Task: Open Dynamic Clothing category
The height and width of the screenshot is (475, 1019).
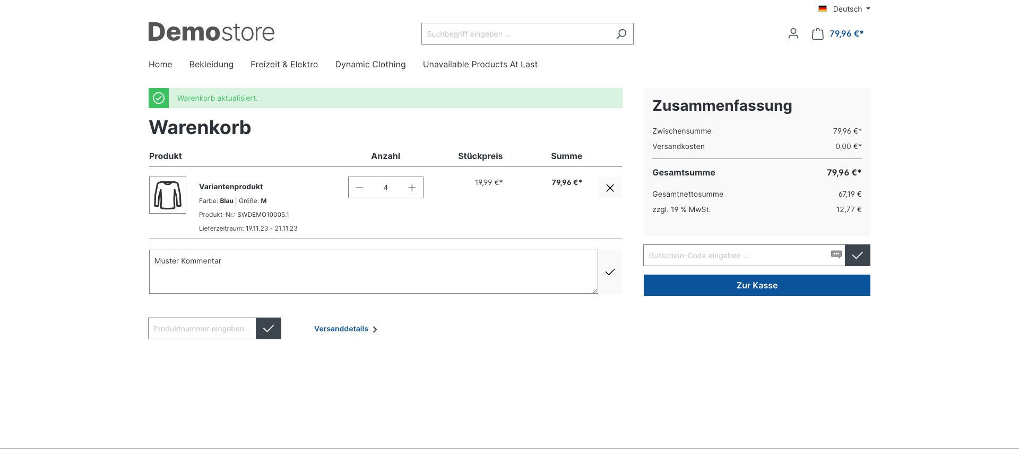Action: pos(370,65)
